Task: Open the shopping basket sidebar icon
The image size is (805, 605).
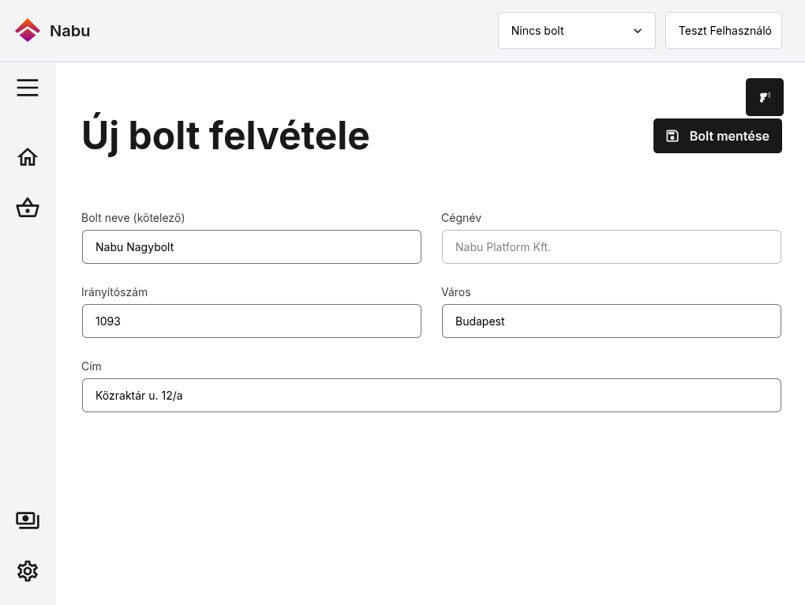Action: (27, 208)
